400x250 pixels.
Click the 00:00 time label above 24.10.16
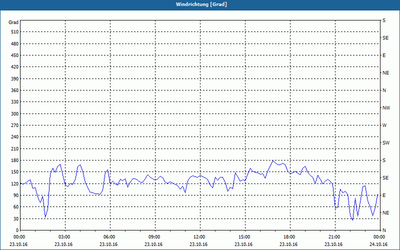[x=379, y=237]
